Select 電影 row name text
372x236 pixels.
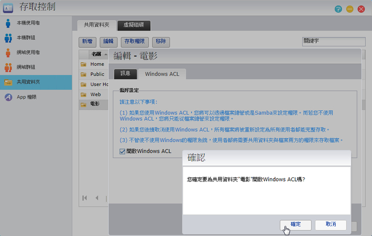(95, 104)
